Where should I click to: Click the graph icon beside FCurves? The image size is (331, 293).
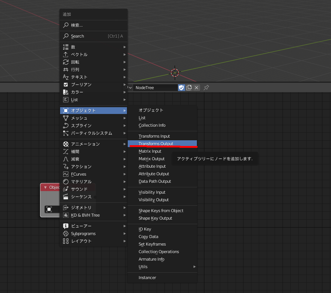pyautogui.click(x=66, y=174)
